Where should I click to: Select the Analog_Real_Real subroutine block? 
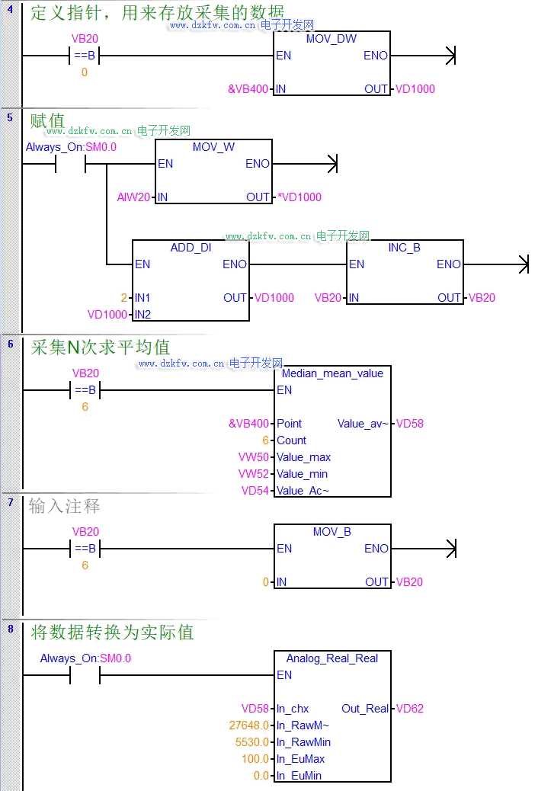pyautogui.click(x=332, y=658)
